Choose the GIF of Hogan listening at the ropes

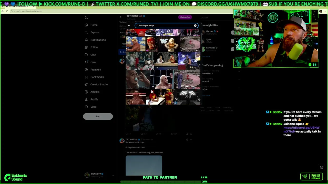pyautogui.click(x=162, y=79)
